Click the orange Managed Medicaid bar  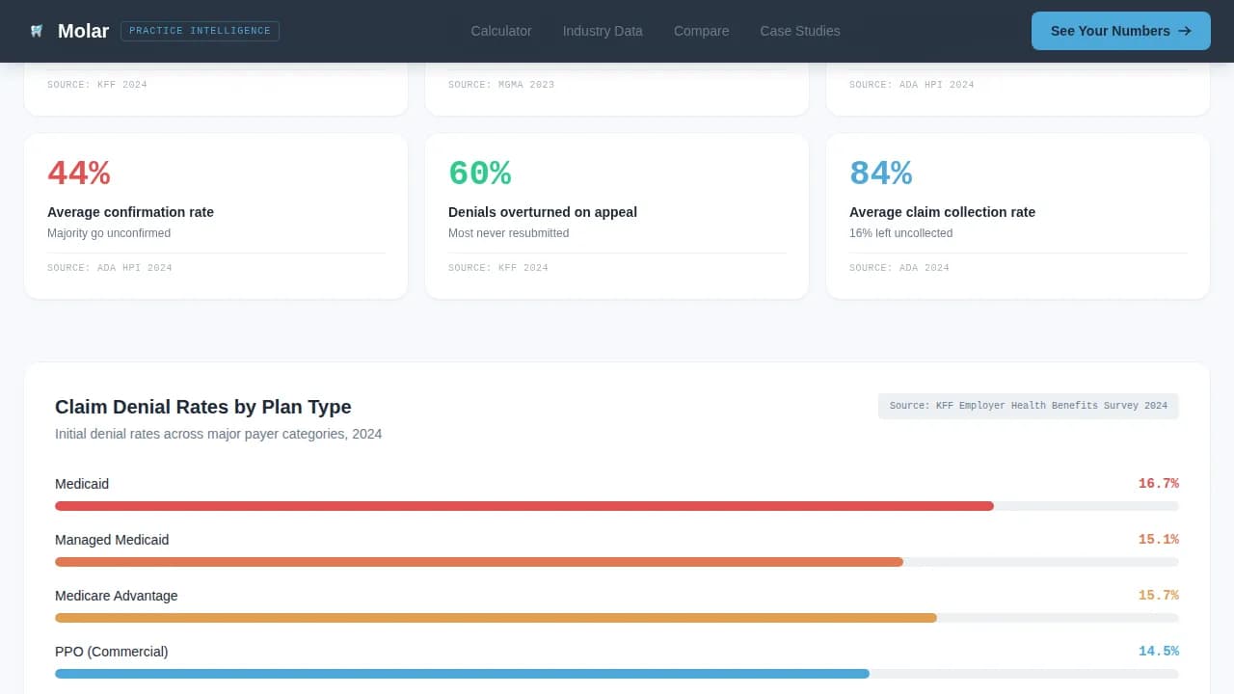coord(479,562)
